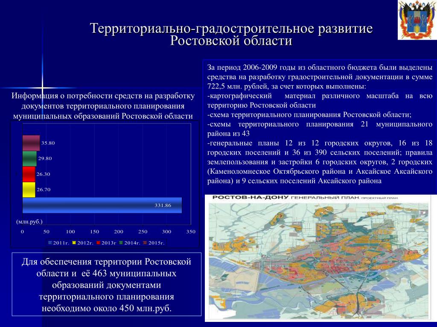The width and height of the screenshot is (437, 327).
Task: Click the chart heading 'Информация о потребности средств'
Action: 77,96
